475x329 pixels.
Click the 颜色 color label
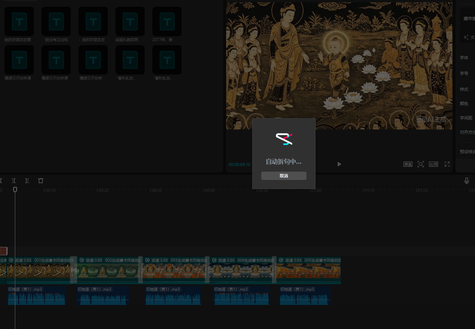tap(464, 104)
